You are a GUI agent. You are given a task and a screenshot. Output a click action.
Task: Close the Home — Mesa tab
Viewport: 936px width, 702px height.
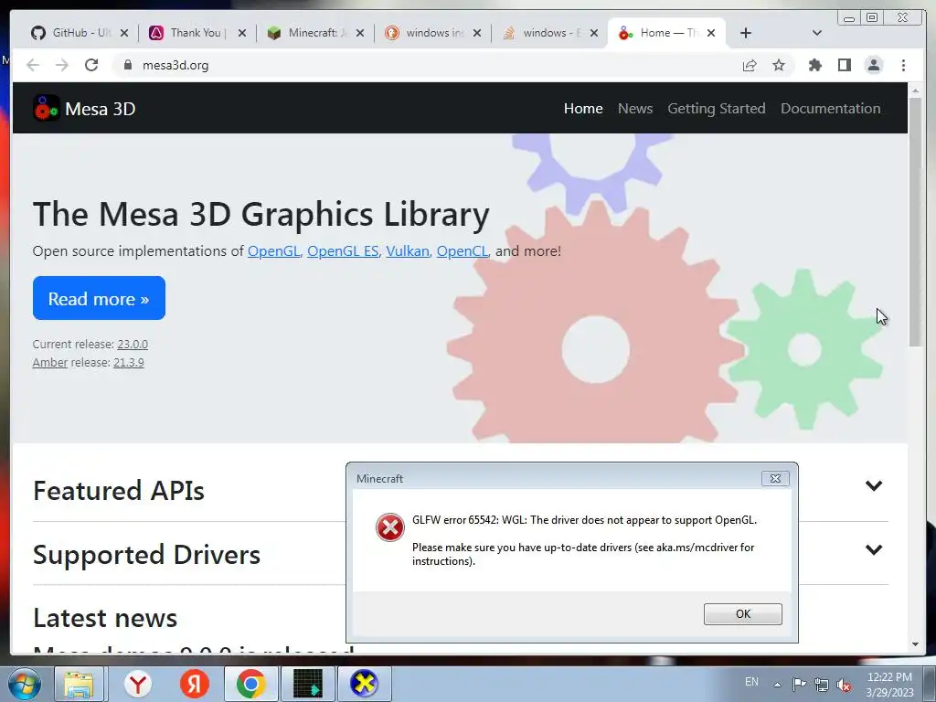[711, 34]
